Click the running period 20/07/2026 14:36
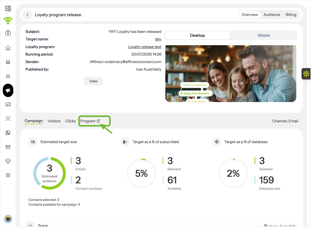Viewport: 311px width, 227px height. (x=146, y=54)
